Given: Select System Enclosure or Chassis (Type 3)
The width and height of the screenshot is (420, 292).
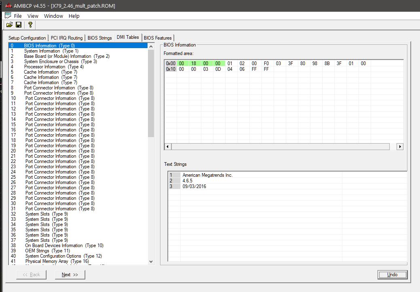Looking at the screenshot, I should (x=61, y=61).
